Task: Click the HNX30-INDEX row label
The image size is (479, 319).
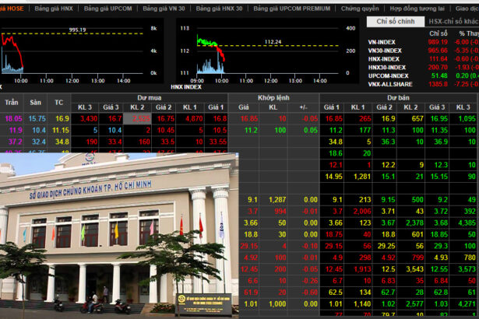Action: pos(387,68)
